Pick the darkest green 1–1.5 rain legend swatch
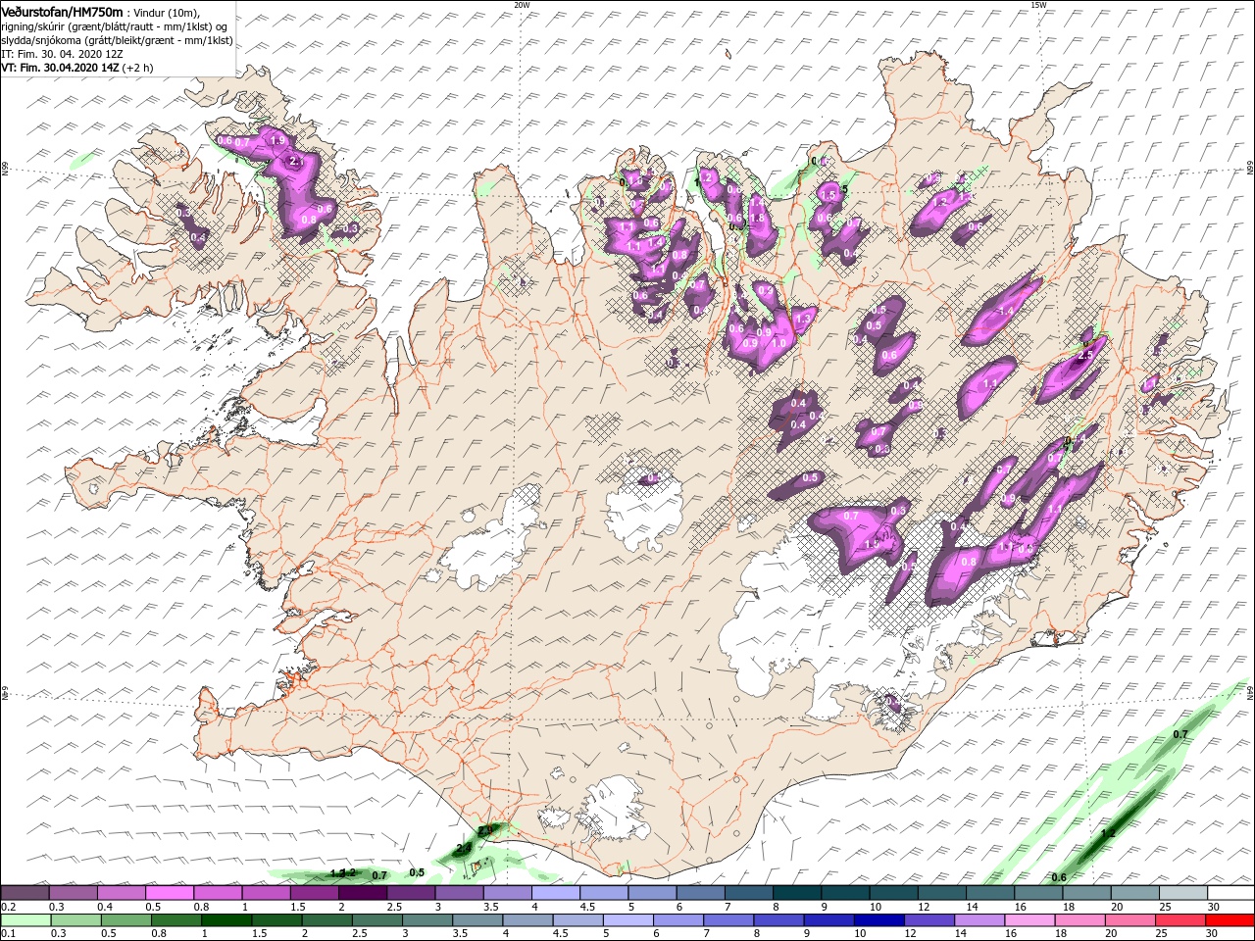 pos(226,921)
